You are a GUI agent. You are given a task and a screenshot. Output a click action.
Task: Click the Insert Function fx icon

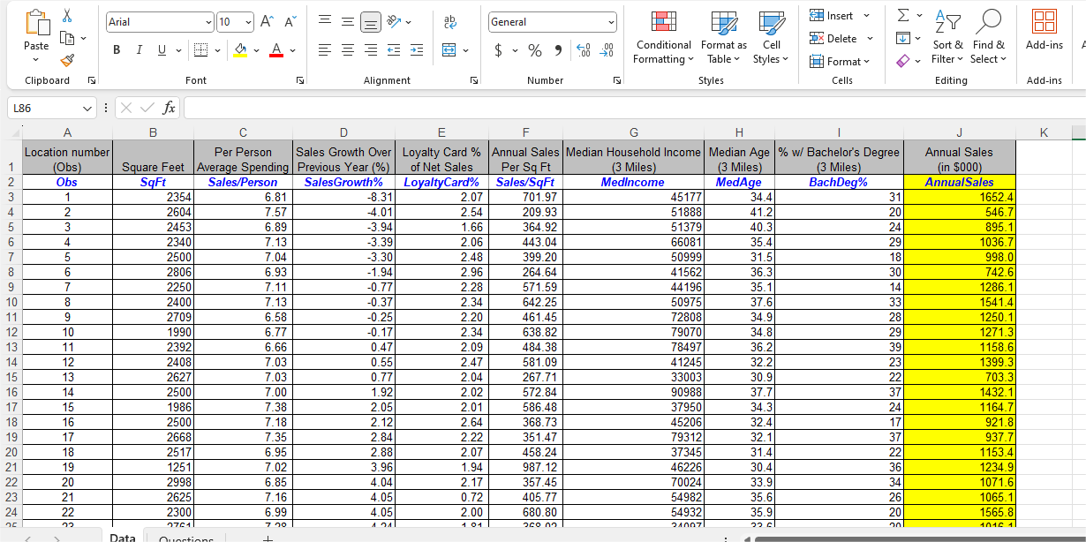[x=169, y=109]
